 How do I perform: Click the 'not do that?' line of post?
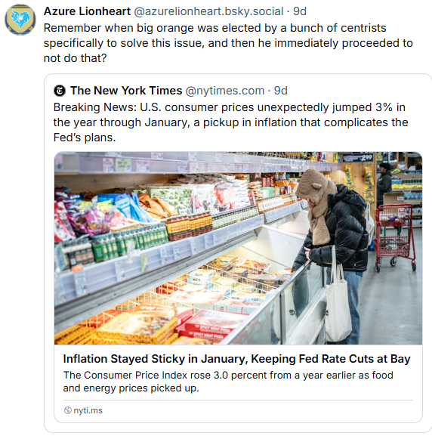tap(75, 58)
